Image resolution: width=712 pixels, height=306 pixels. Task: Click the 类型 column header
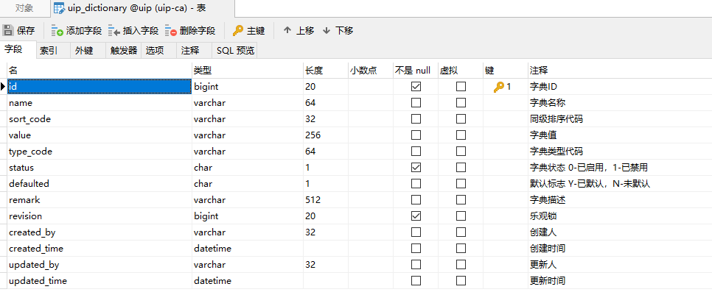tap(248, 71)
